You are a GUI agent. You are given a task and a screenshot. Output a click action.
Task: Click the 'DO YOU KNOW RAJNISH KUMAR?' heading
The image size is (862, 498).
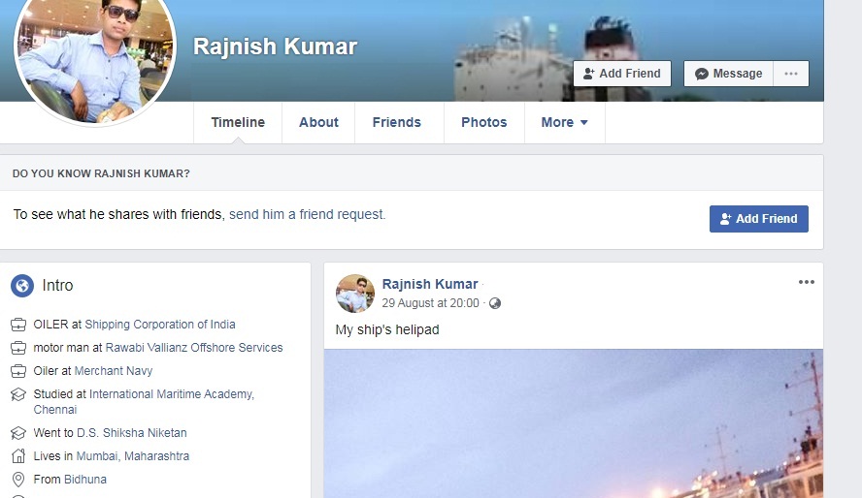[101, 173]
